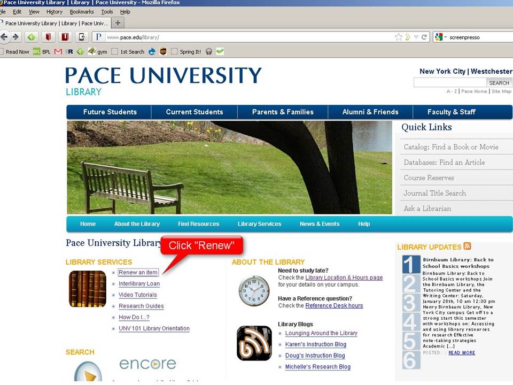Click Catalog: Find a Book or Movie
Image resolution: width=513 pixels, height=385 pixels.
451,147
